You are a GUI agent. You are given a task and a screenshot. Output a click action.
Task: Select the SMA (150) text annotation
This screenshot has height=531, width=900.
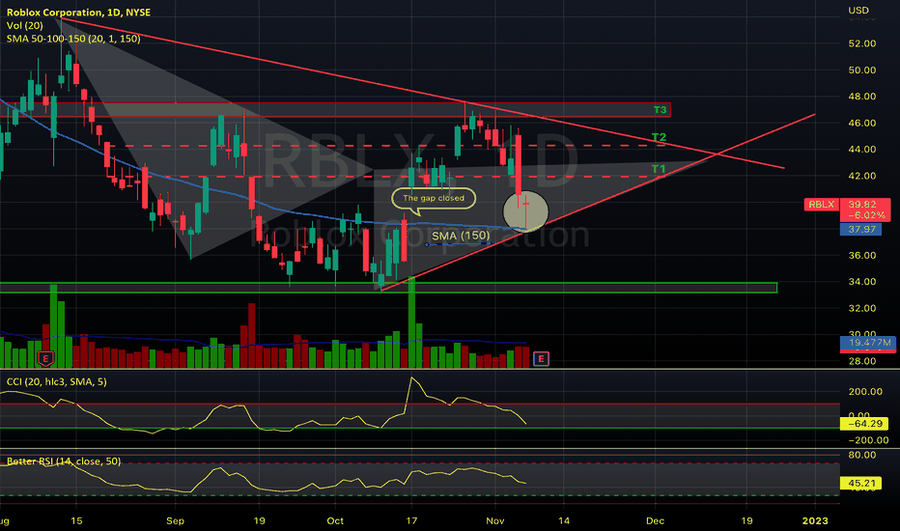pyautogui.click(x=461, y=236)
